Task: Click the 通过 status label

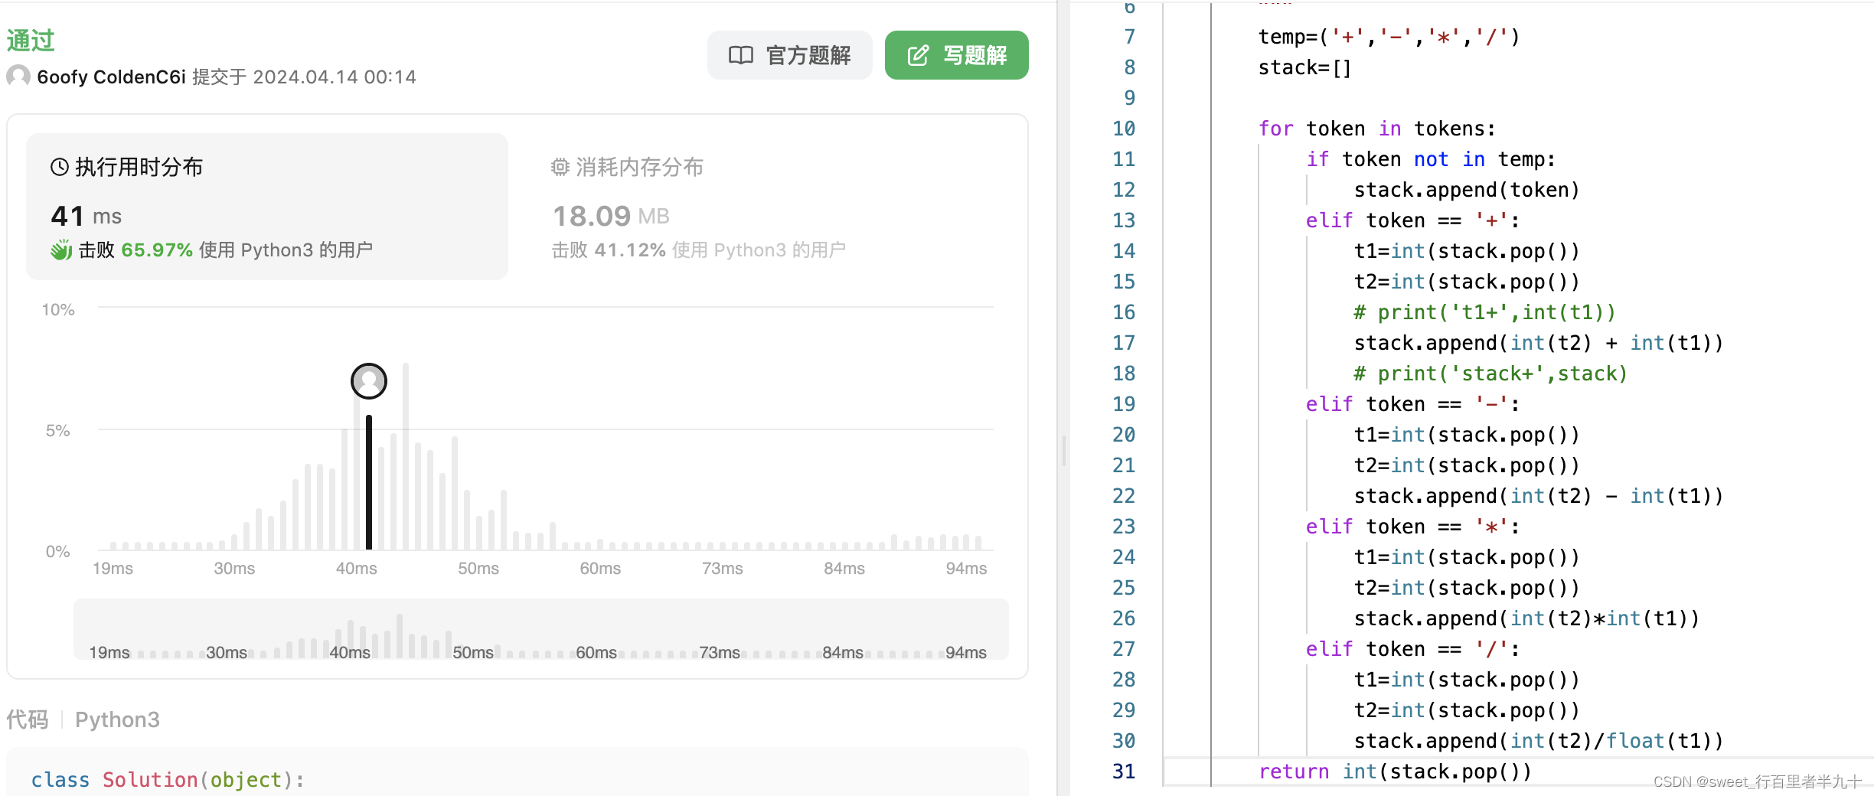Action: pyautogui.click(x=30, y=40)
